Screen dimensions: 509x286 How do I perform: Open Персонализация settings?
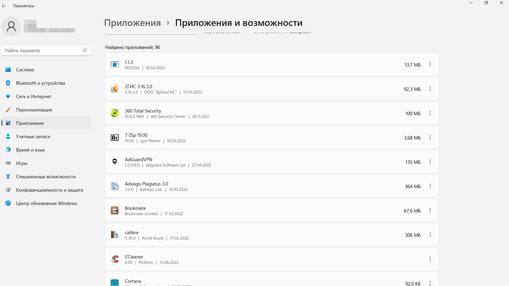[46, 110]
